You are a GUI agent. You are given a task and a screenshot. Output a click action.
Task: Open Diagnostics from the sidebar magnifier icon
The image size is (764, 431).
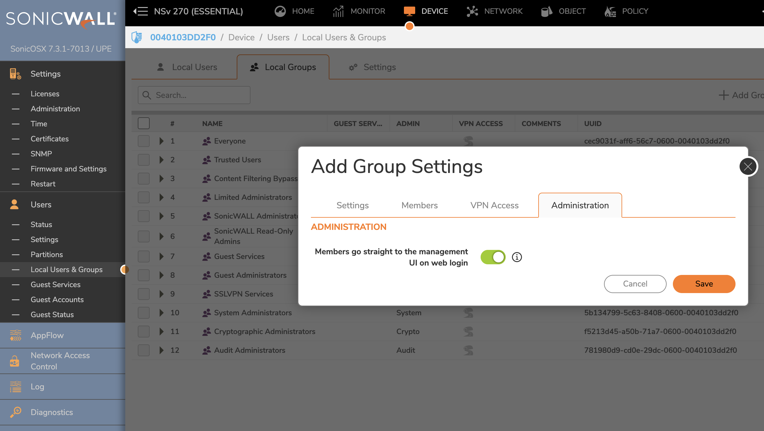point(16,412)
